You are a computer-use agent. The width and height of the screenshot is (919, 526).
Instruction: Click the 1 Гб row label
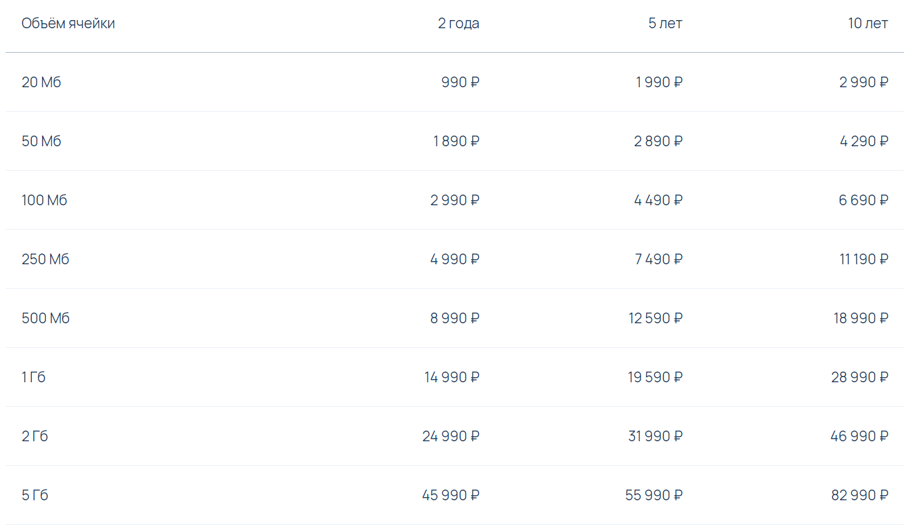[33, 377]
